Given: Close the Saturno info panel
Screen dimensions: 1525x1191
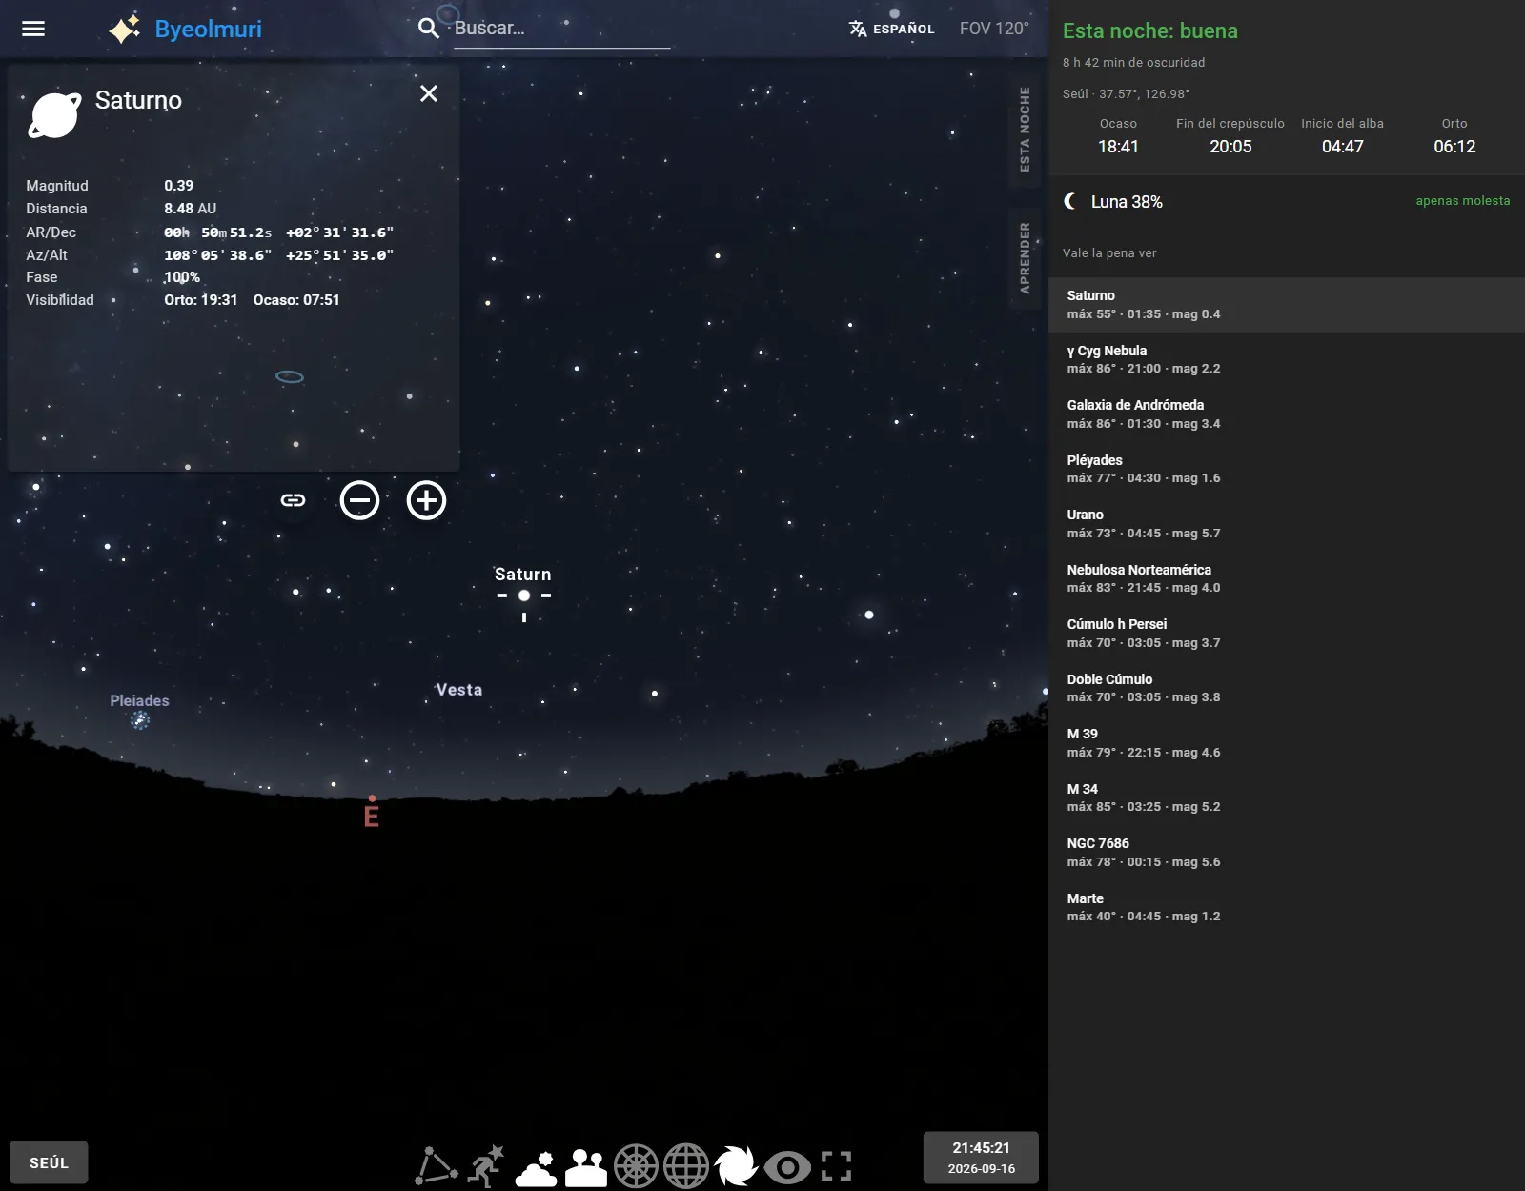Looking at the screenshot, I should click(x=429, y=93).
